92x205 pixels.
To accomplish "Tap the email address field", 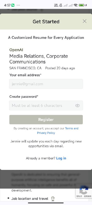I will point(46,84).
